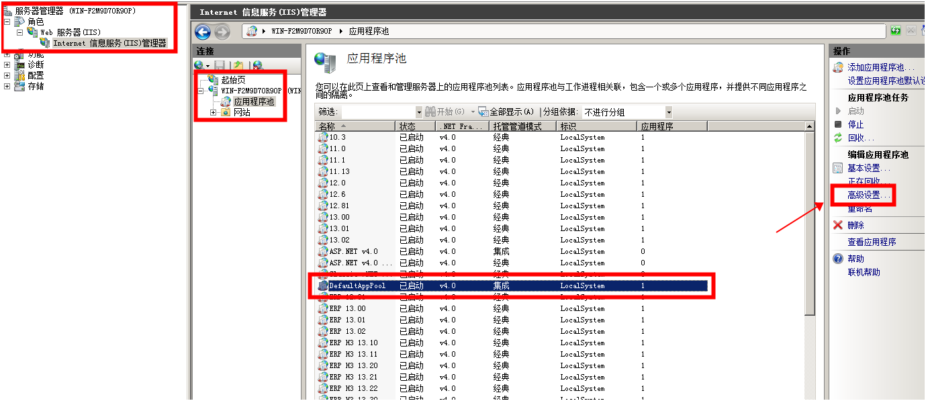This screenshot has width=926, height=401.
Task: Expand the 网站 sites node in connections
Action: click(214, 112)
